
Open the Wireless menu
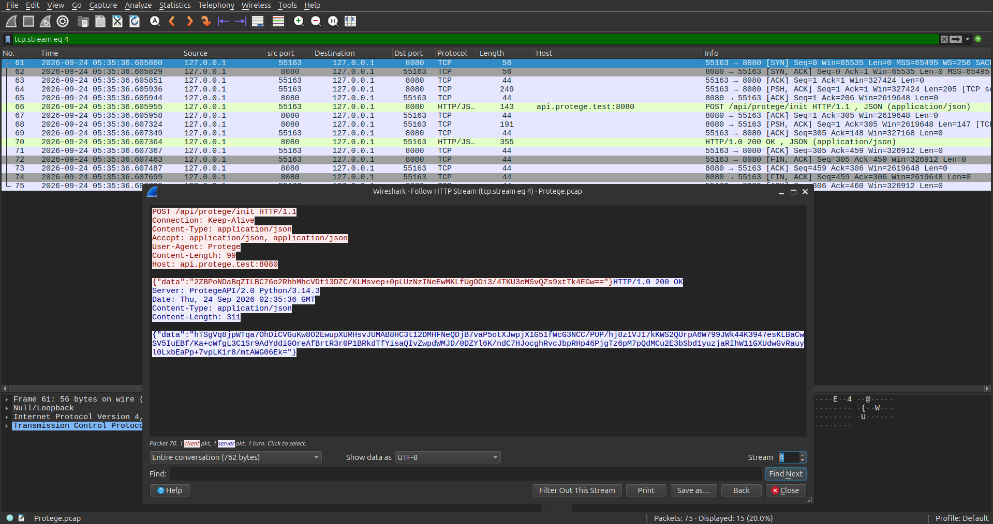point(256,5)
